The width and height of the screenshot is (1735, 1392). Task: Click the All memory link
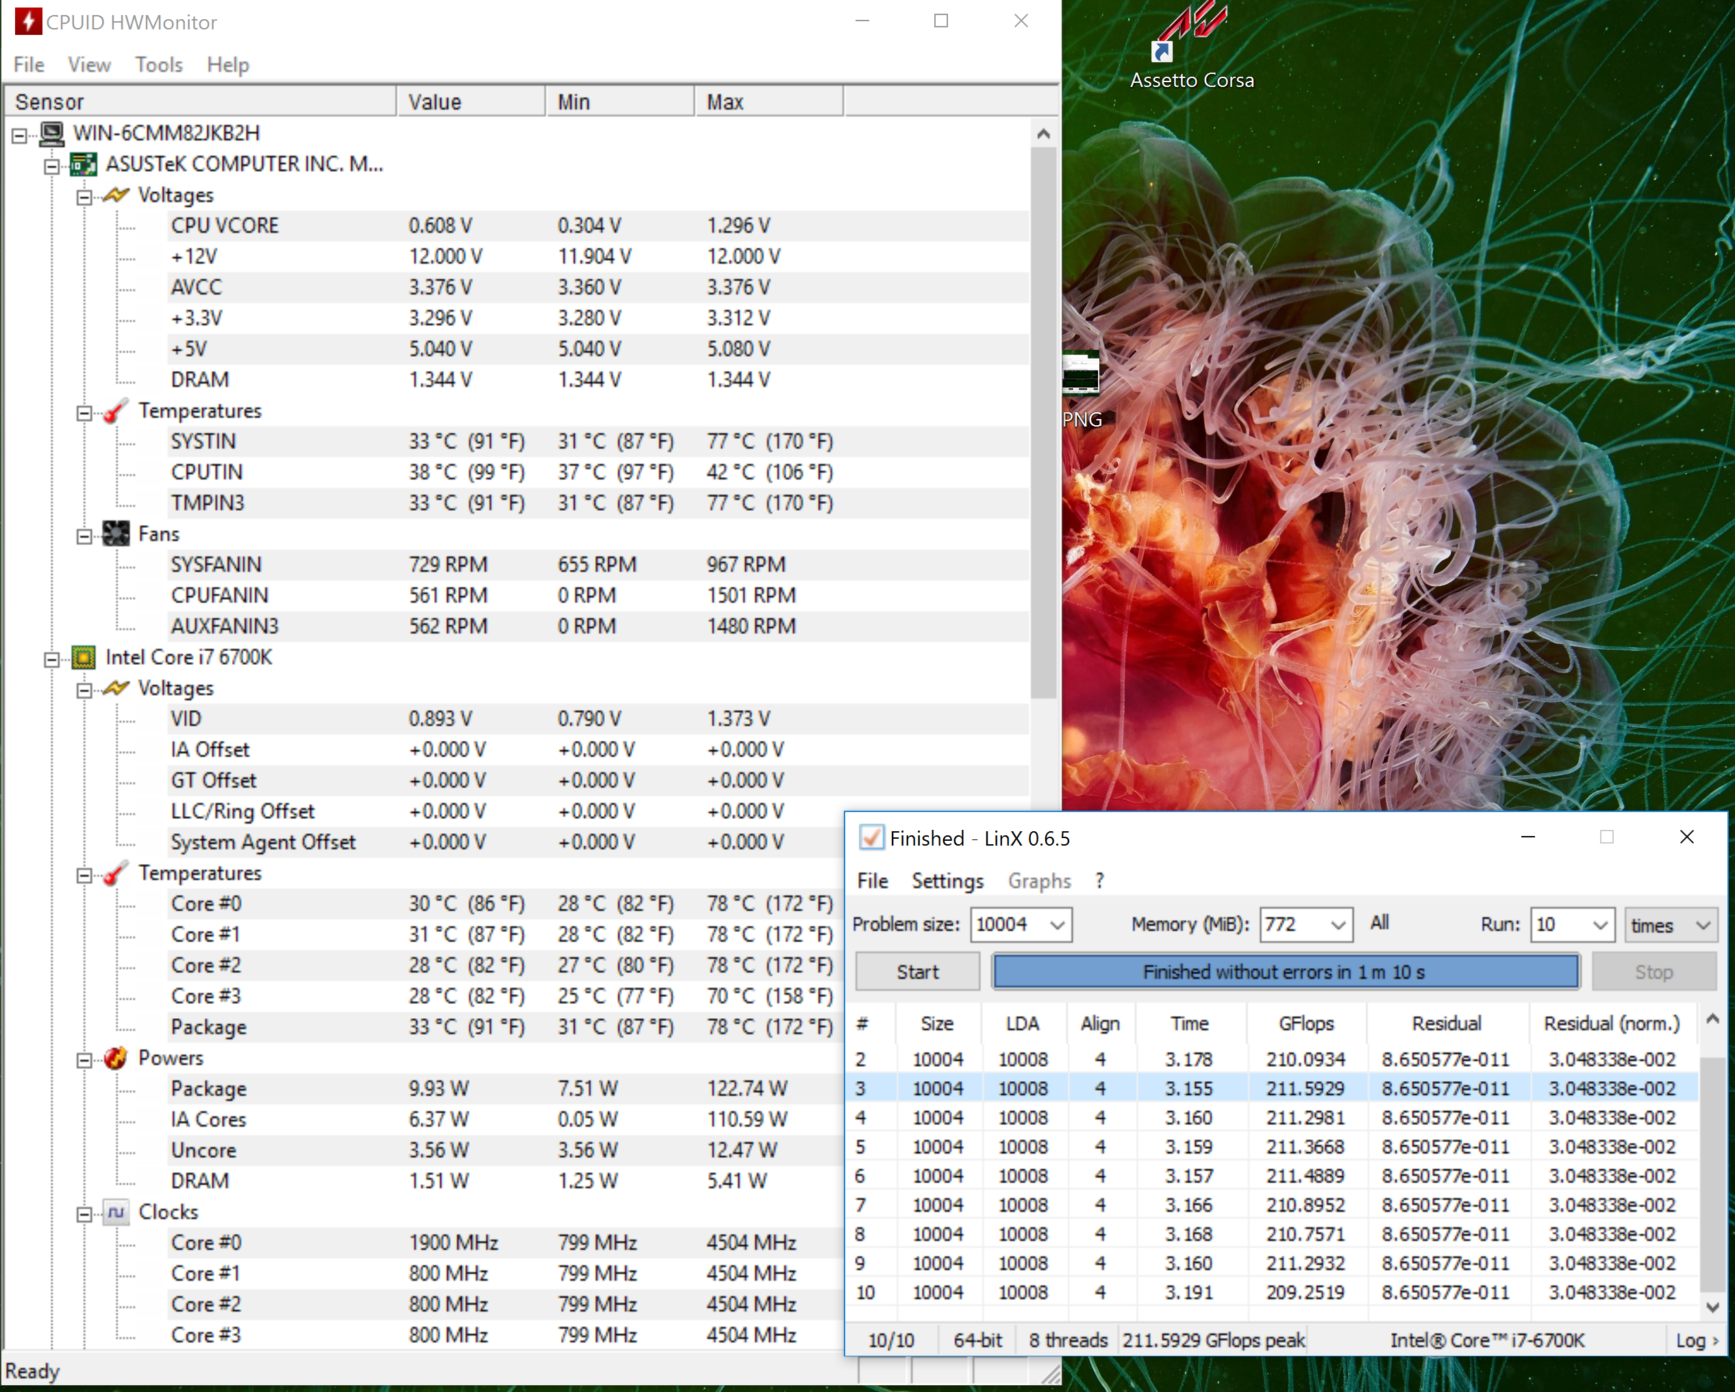(x=1380, y=923)
